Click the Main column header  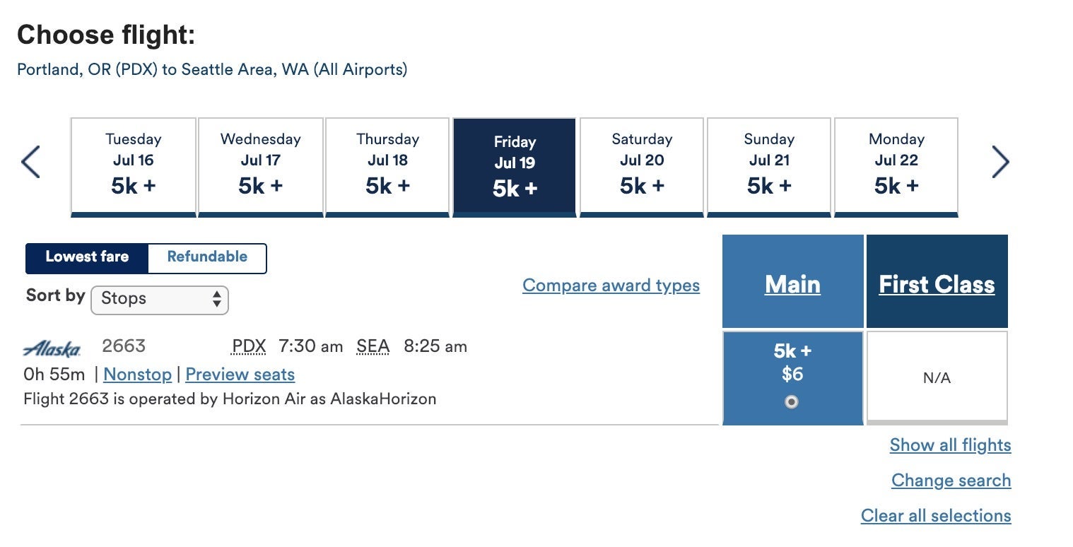[x=792, y=284]
